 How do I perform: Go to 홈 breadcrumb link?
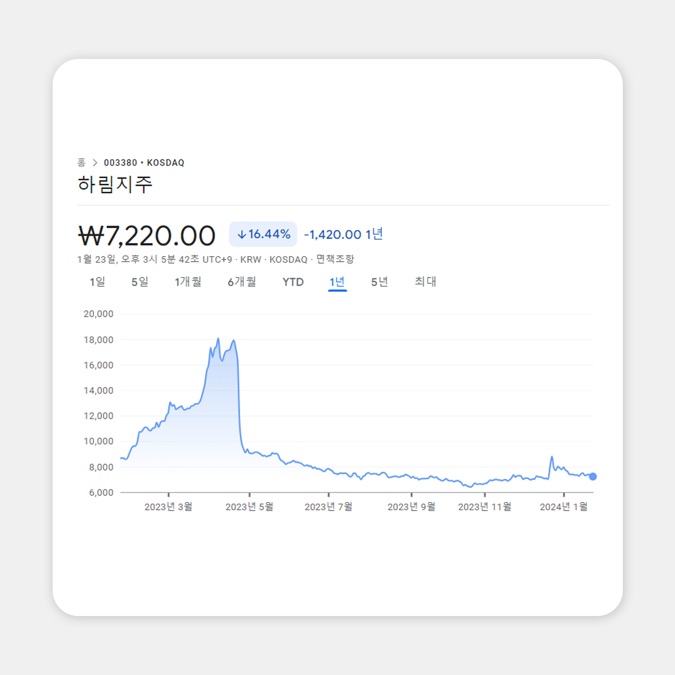click(x=81, y=162)
